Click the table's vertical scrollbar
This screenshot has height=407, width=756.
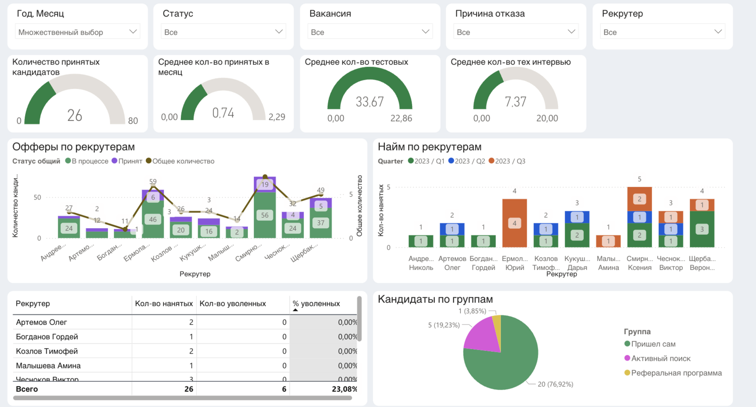pyautogui.click(x=359, y=319)
